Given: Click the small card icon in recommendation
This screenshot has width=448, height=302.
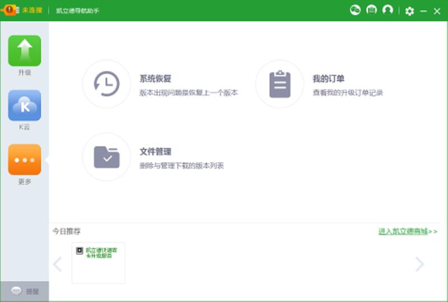Looking at the screenshot, I should pos(80,251).
